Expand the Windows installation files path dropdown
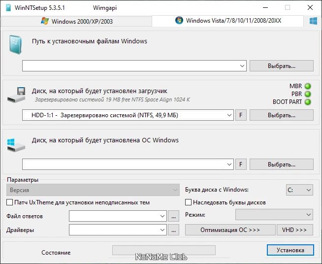The height and width of the screenshot is (264, 322). click(242, 66)
